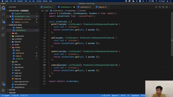
Task: Open the Accounts icon in activity bar
Action: (x=3, y=84)
